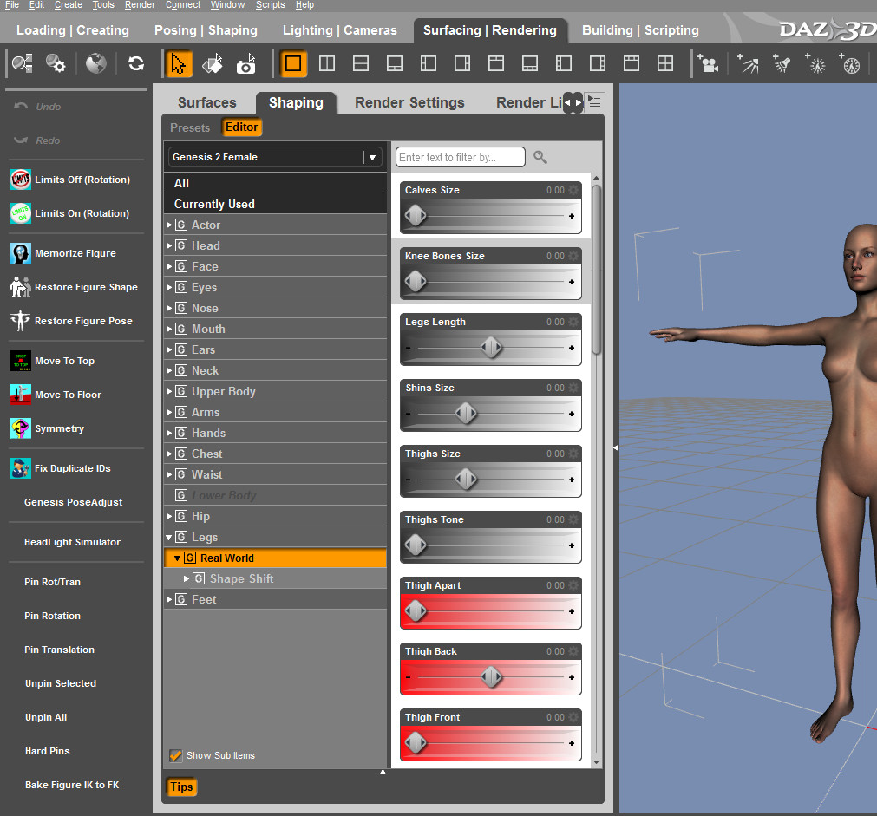Click the filter search magnifier icon
Screen dimensions: 877x816
pos(540,157)
